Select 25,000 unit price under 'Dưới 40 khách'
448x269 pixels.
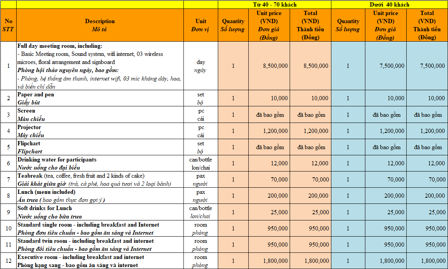pyautogui.click(x=386, y=212)
